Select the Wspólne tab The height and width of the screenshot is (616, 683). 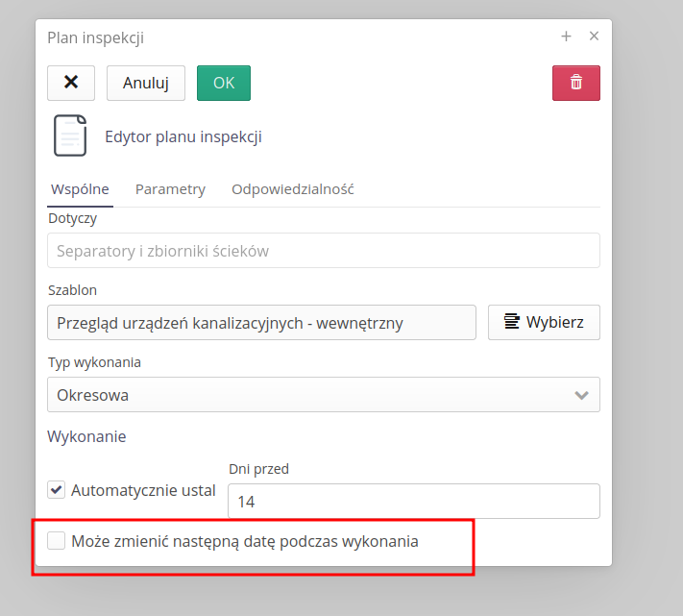click(x=80, y=189)
